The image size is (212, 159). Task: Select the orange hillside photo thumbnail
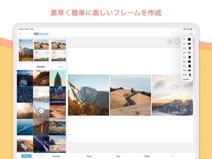(41, 78)
